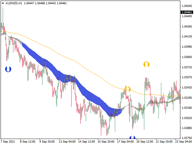Click the 8 Sep 12:00 time axis label
Image resolution: width=194 pixels, height=145 pixels.
28,142
